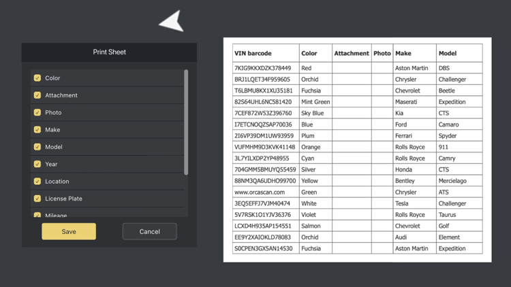Select VIN I7ETCNOQZSAP70036 cell
Viewport: 511px width, 287px height.
click(x=266, y=124)
